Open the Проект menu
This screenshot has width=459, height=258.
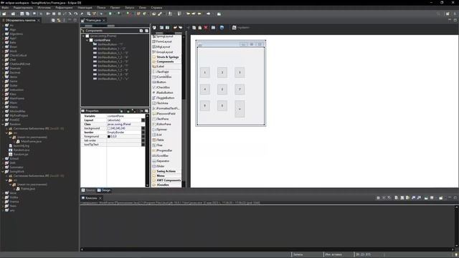tap(115, 8)
